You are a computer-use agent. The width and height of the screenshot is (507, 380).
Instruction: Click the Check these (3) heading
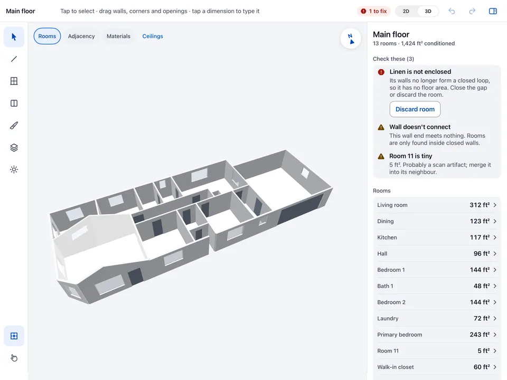(x=393, y=59)
